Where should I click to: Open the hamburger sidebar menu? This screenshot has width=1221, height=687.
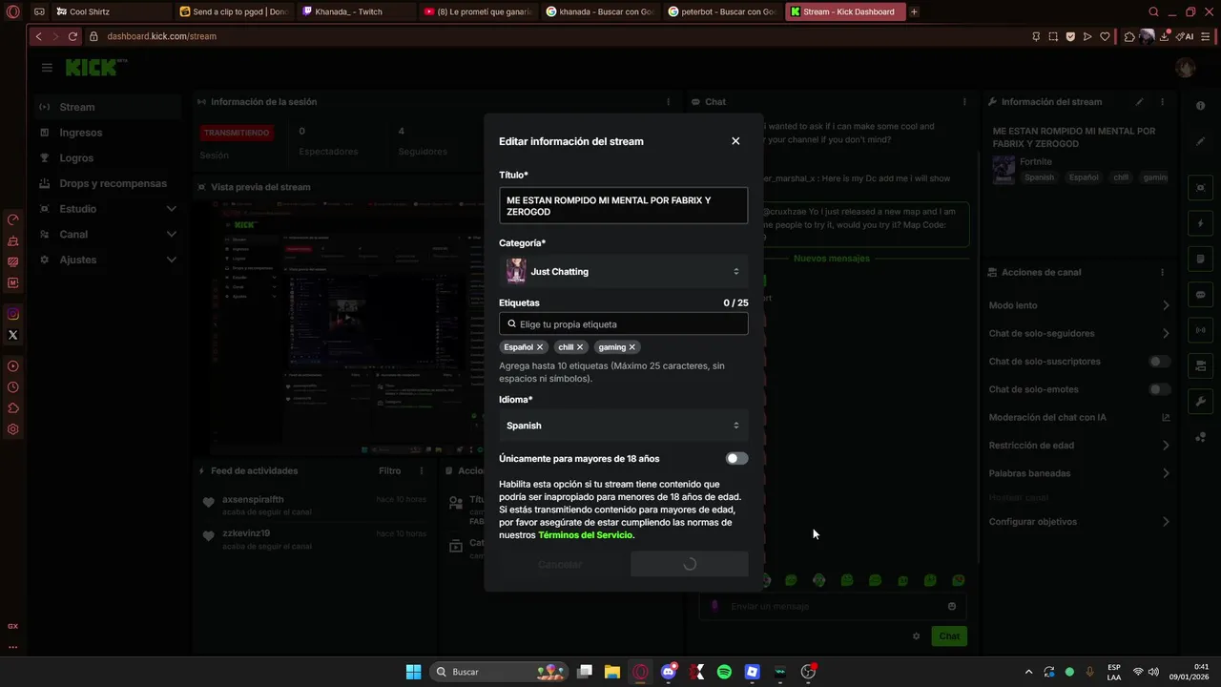(x=47, y=68)
